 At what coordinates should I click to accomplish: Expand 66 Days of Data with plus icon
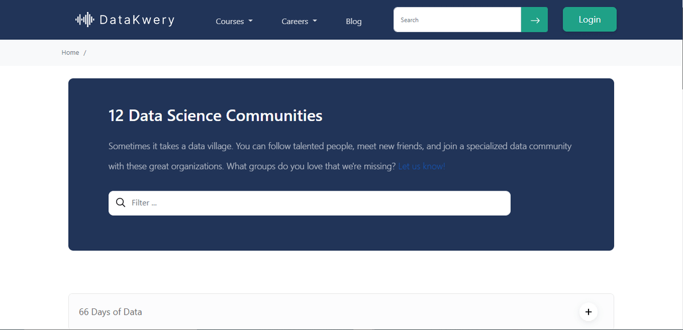(x=588, y=312)
